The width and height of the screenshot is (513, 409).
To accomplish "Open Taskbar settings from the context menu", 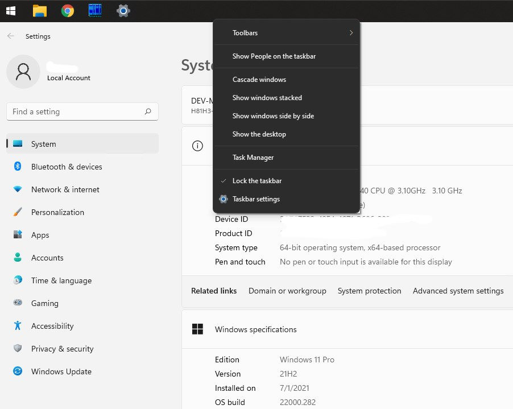I will pyautogui.click(x=256, y=199).
